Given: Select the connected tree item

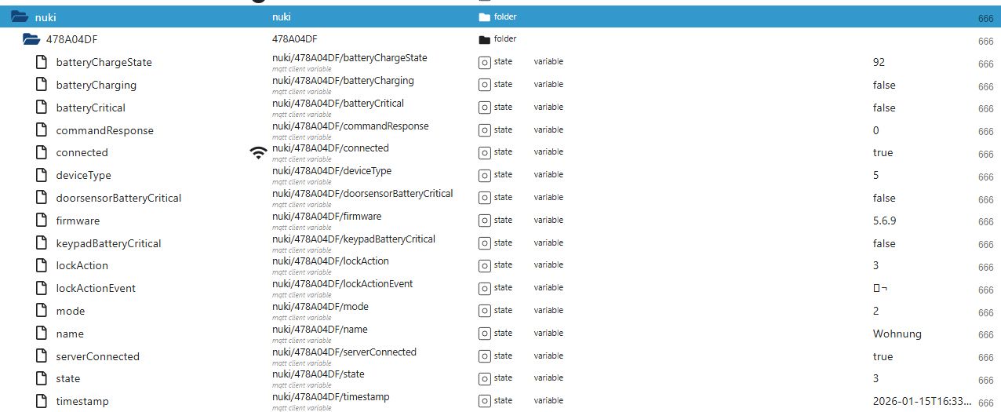Looking at the screenshot, I should pos(82,152).
